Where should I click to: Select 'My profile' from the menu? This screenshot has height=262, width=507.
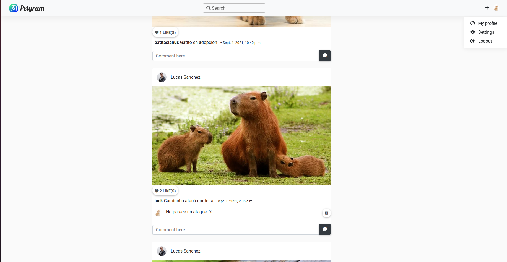pos(488,23)
